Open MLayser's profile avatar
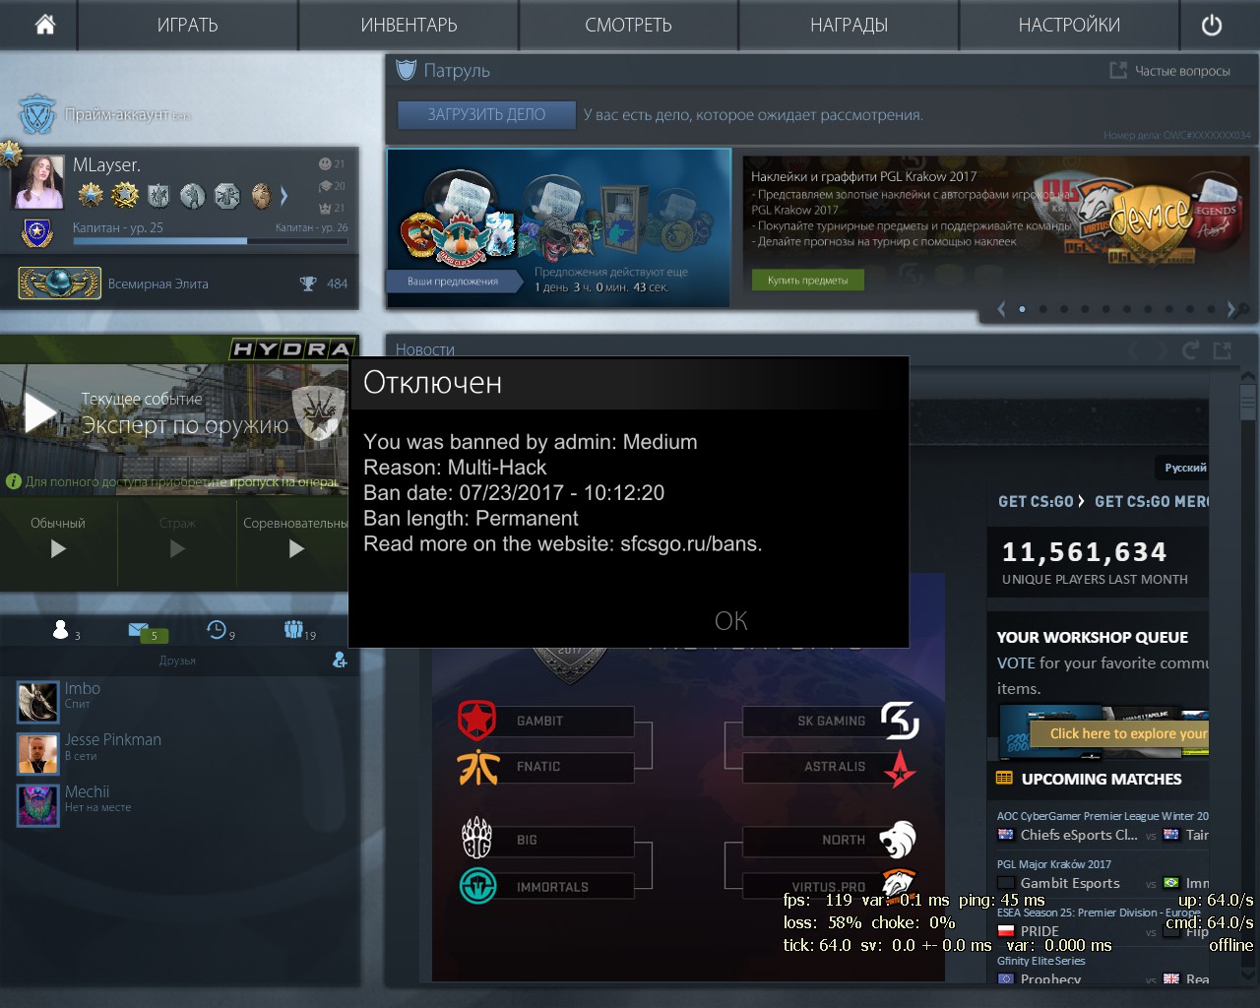 38,182
